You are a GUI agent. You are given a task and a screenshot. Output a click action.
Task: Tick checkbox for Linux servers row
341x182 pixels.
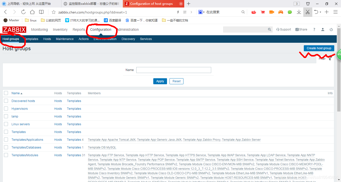pyautogui.click(x=6, y=124)
